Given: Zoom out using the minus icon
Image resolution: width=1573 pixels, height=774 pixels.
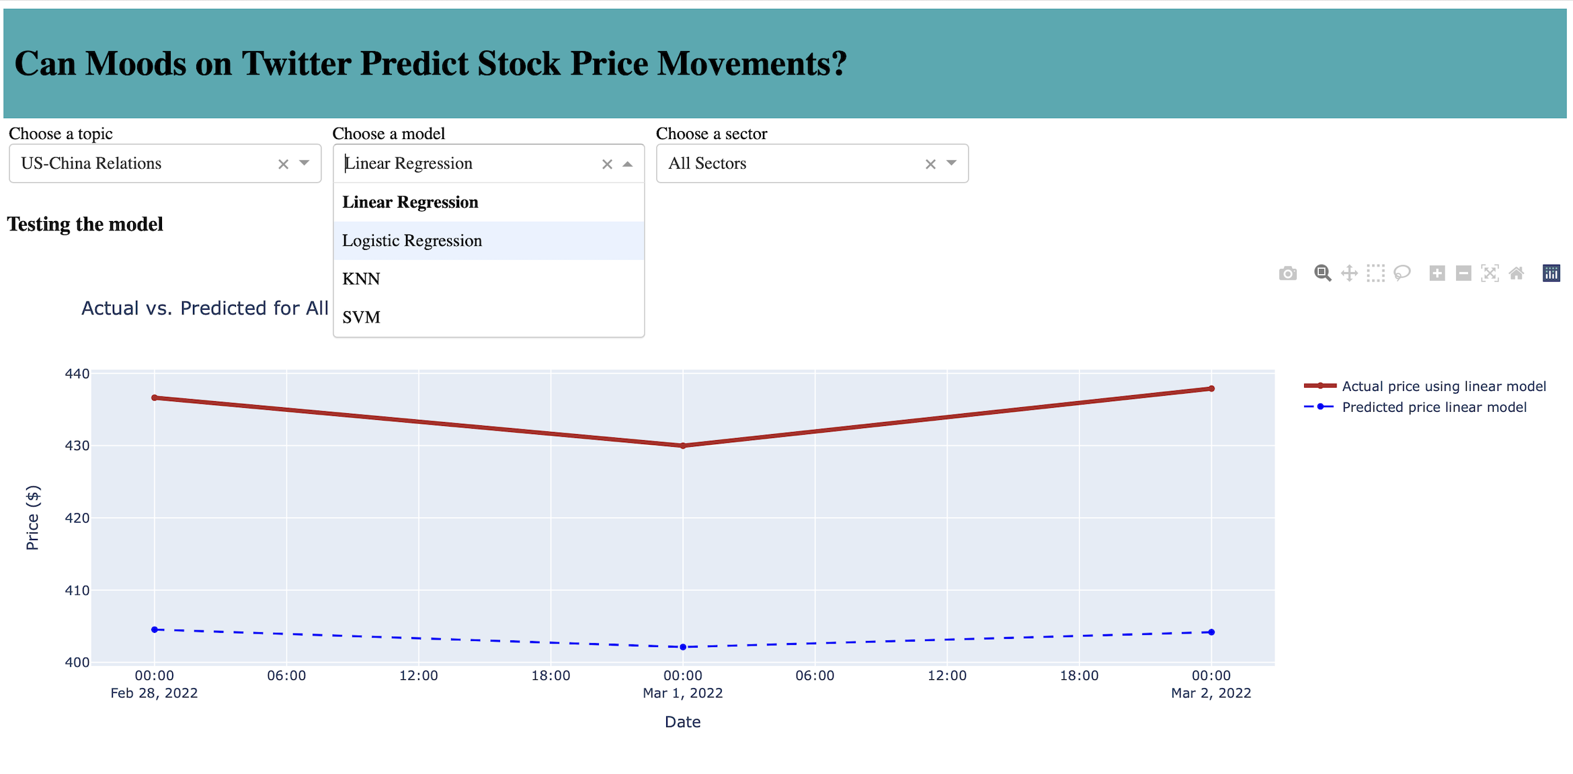Looking at the screenshot, I should (1463, 273).
